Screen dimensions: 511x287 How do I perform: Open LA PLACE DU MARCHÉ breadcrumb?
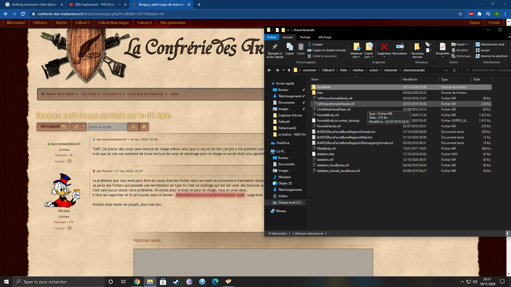coord(146,94)
